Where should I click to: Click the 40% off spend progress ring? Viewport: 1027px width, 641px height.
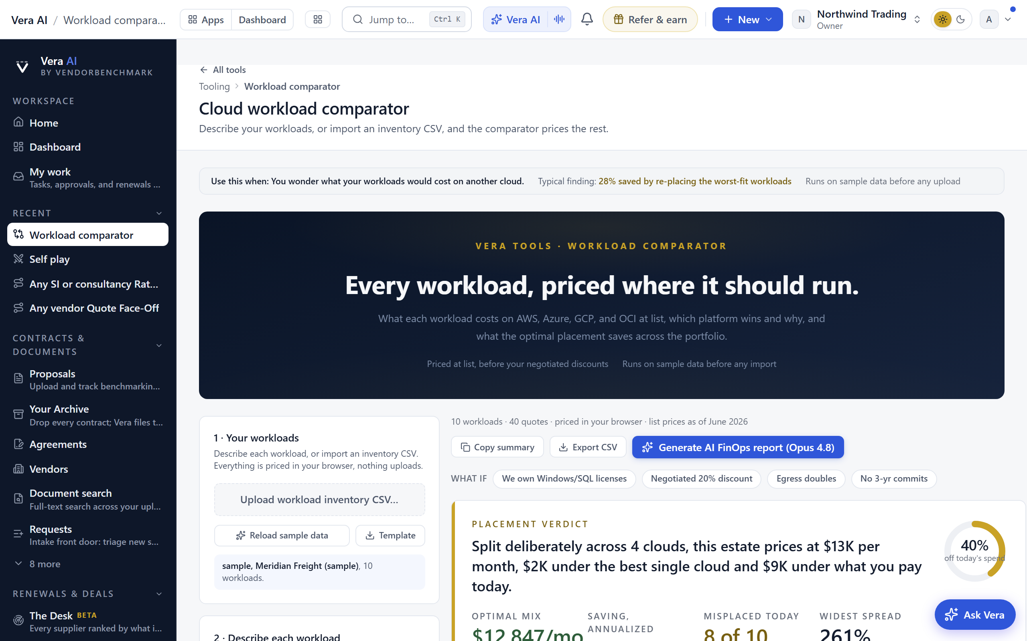[x=974, y=551]
